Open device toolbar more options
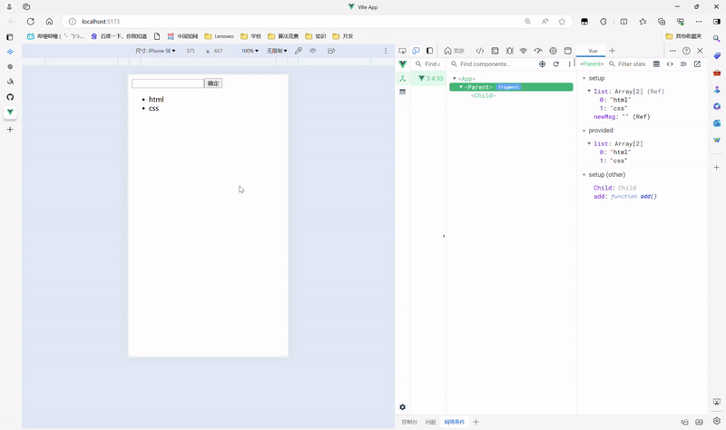 [385, 51]
